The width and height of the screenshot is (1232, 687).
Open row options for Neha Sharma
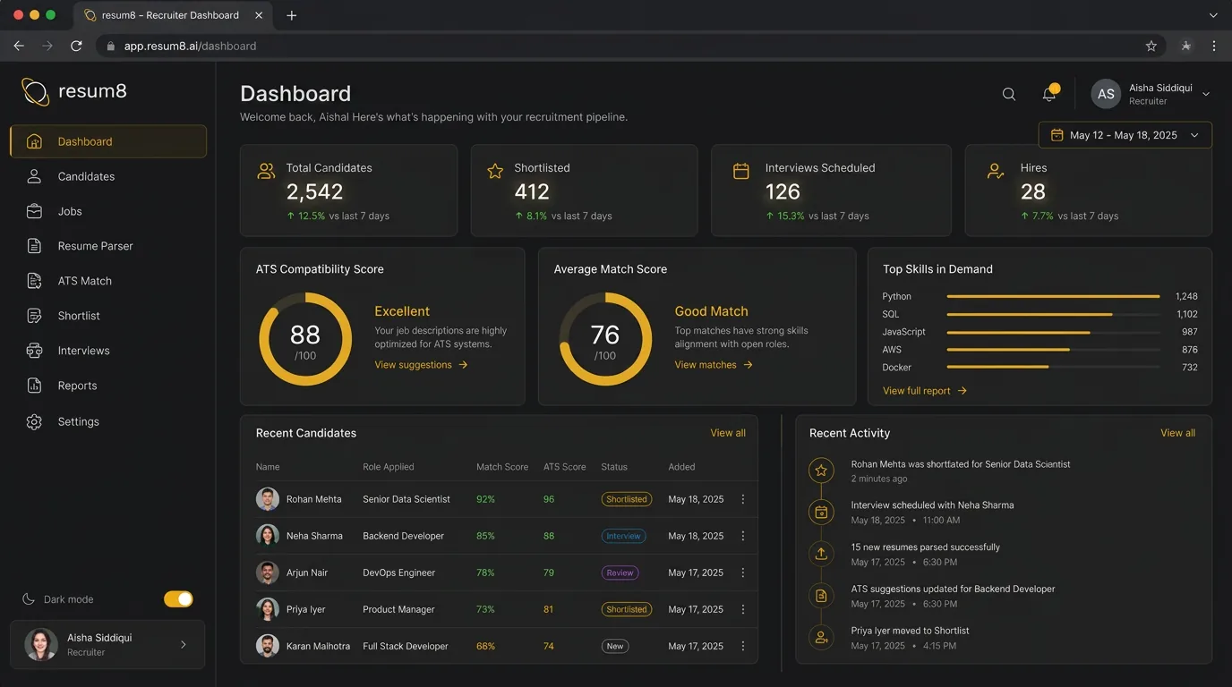click(743, 536)
